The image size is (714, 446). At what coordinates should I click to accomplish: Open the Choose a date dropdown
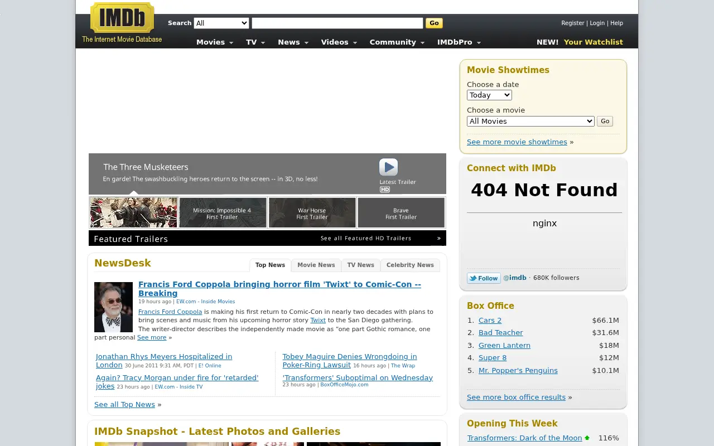point(489,95)
